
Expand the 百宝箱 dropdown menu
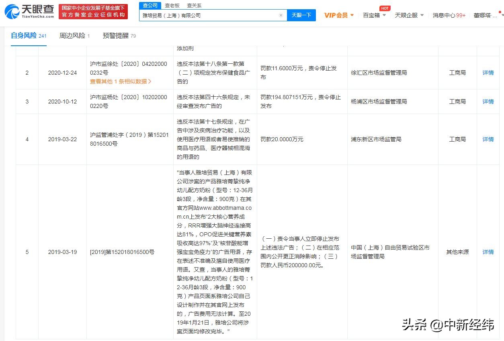[x=374, y=15]
